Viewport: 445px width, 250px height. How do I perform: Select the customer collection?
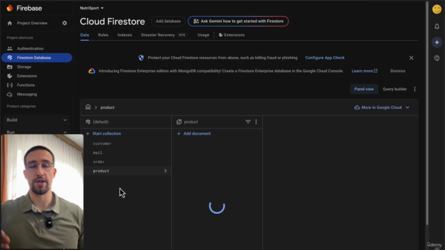[x=102, y=144]
